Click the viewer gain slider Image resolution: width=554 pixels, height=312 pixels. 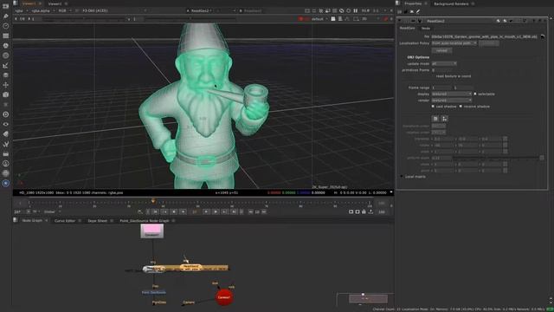click(83, 19)
